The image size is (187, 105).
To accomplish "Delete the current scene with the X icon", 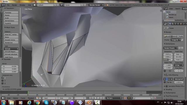I will [x=85, y=5].
